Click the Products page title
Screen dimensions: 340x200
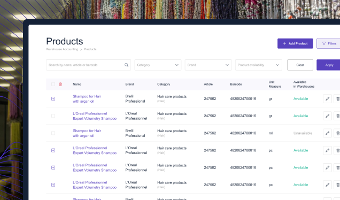(x=65, y=41)
